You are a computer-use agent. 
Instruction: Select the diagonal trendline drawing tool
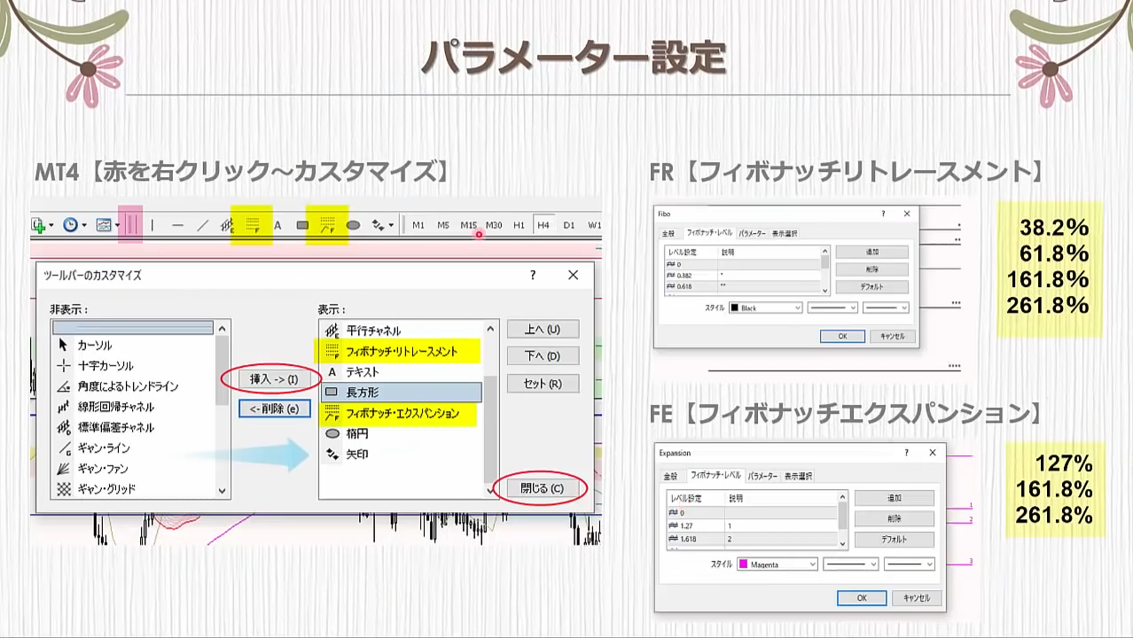click(x=202, y=225)
